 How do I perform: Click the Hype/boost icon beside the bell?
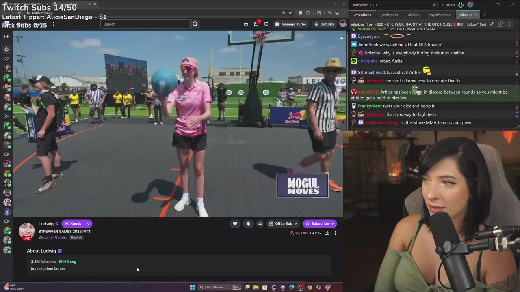click(x=260, y=223)
